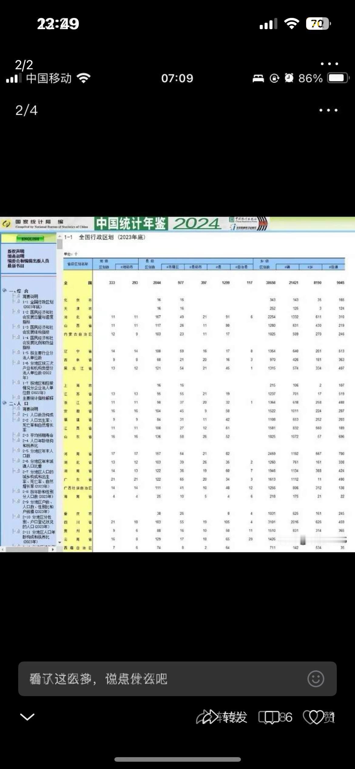The width and height of the screenshot is (355, 769).
Task: Select 1-4 国民经济和社会发展比例和效益指标
Action: pos(38,343)
